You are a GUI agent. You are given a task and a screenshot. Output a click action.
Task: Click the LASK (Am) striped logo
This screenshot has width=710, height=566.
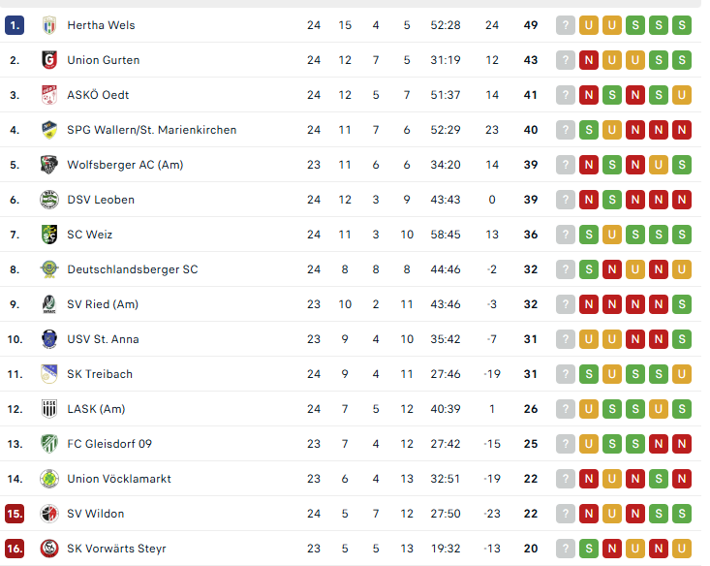coord(49,409)
